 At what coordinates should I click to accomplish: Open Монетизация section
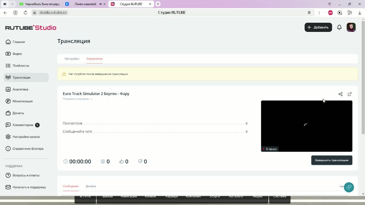(26, 101)
